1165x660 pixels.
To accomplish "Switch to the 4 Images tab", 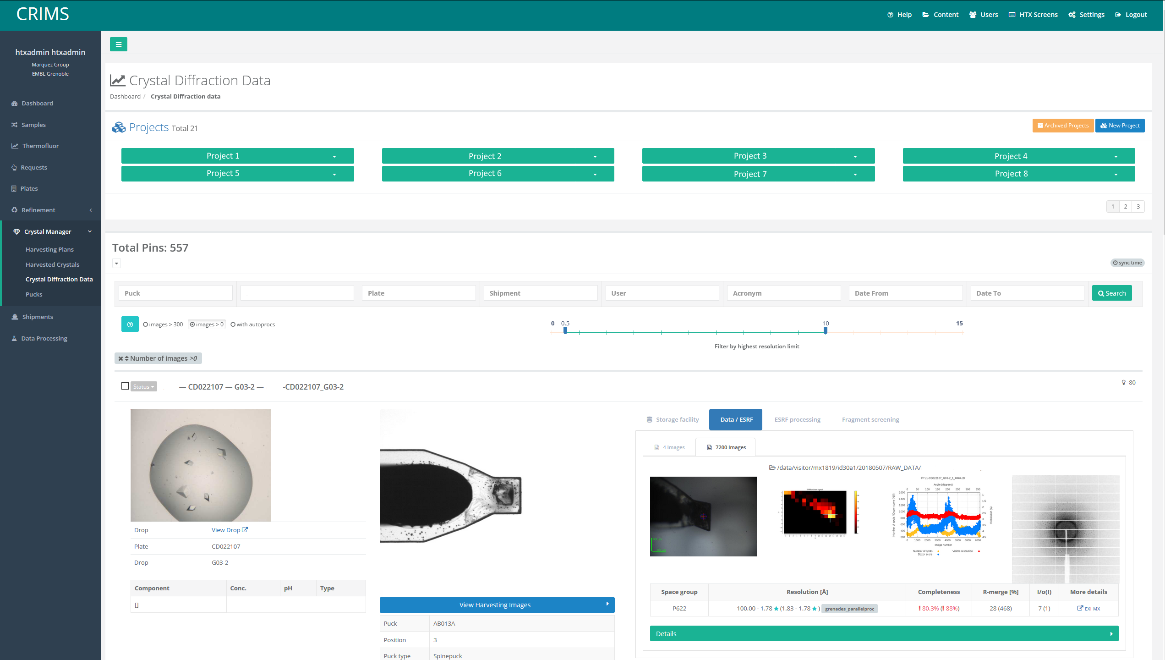I will 669,447.
